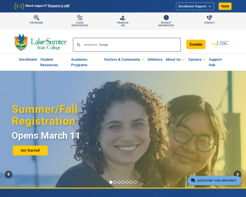This screenshot has height=197, width=246.
Task: Open the Enrollment Support dropdown
Action: point(195,6)
